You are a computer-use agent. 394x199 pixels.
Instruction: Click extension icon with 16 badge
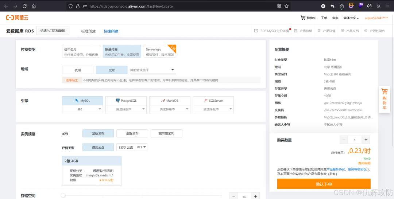click(x=360, y=5)
